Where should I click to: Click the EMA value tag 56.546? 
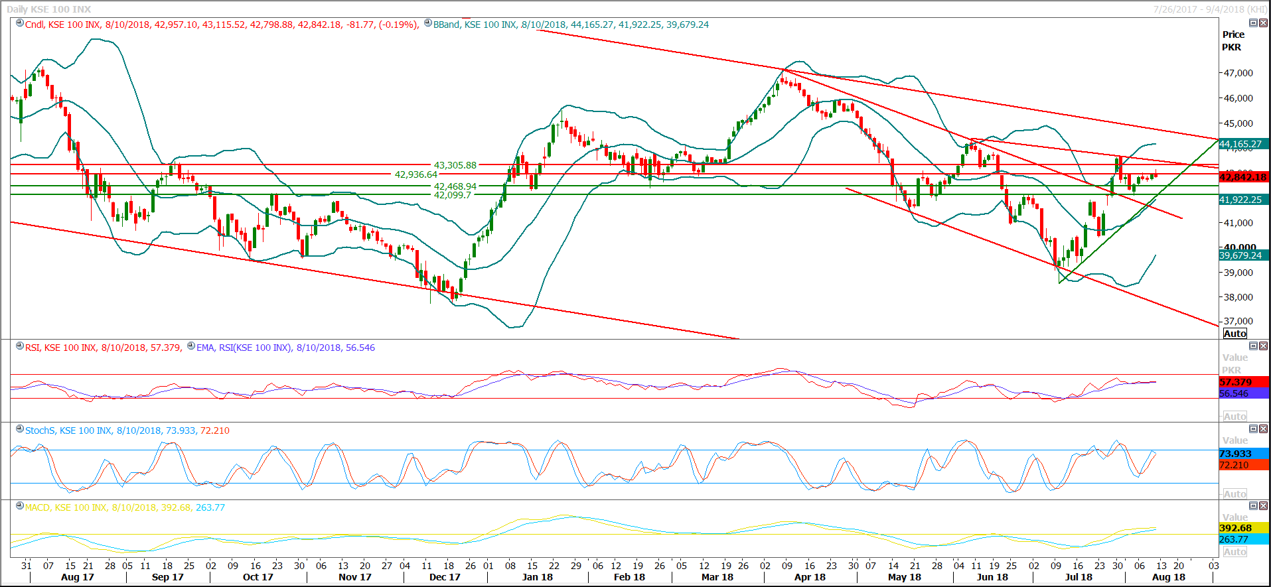pos(1244,393)
